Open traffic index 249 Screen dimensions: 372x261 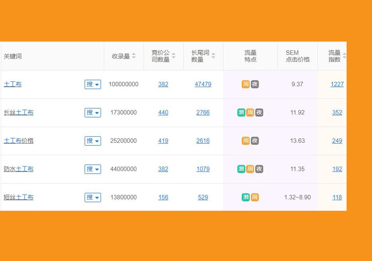pos(337,141)
